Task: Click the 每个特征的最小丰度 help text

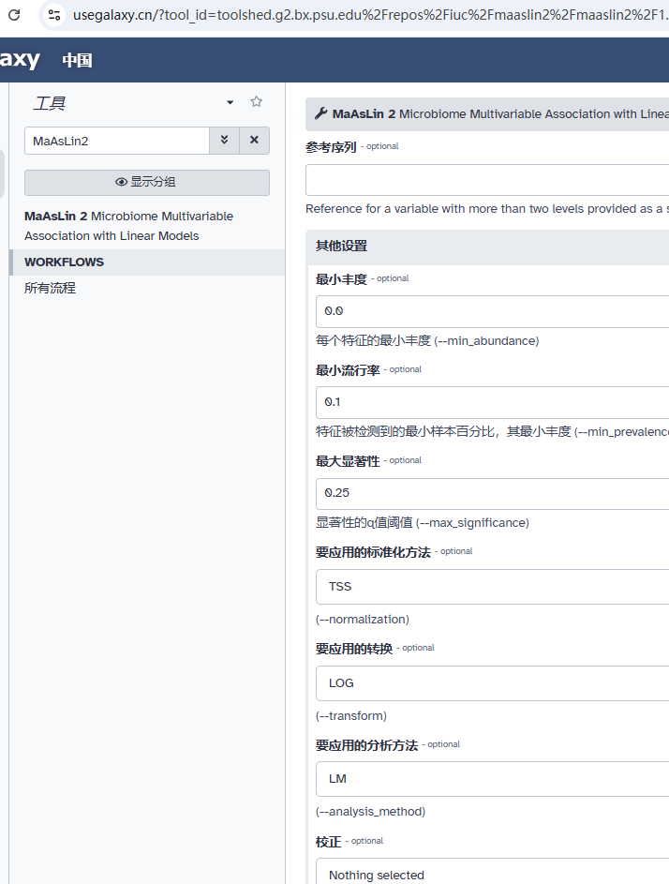Action: 427,340
